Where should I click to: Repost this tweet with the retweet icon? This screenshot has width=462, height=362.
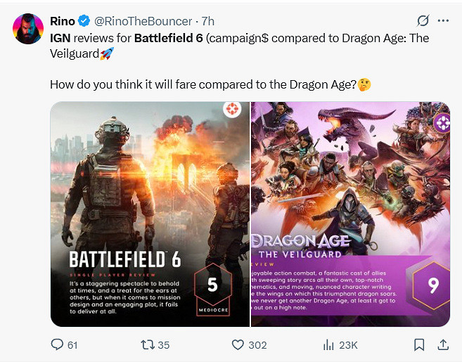pos(147,344)
